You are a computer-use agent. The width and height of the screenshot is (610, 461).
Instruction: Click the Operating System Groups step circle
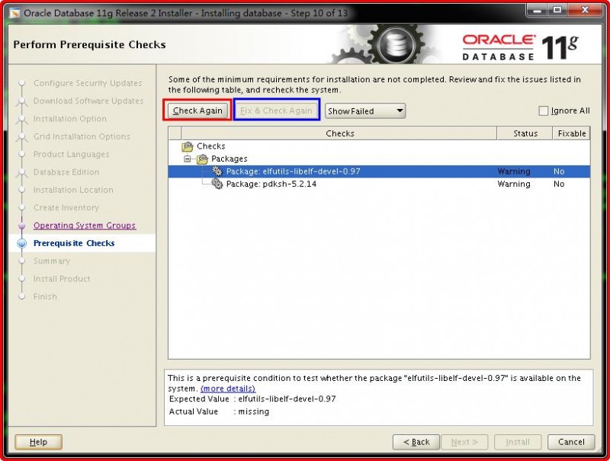(x=20, y=226)
